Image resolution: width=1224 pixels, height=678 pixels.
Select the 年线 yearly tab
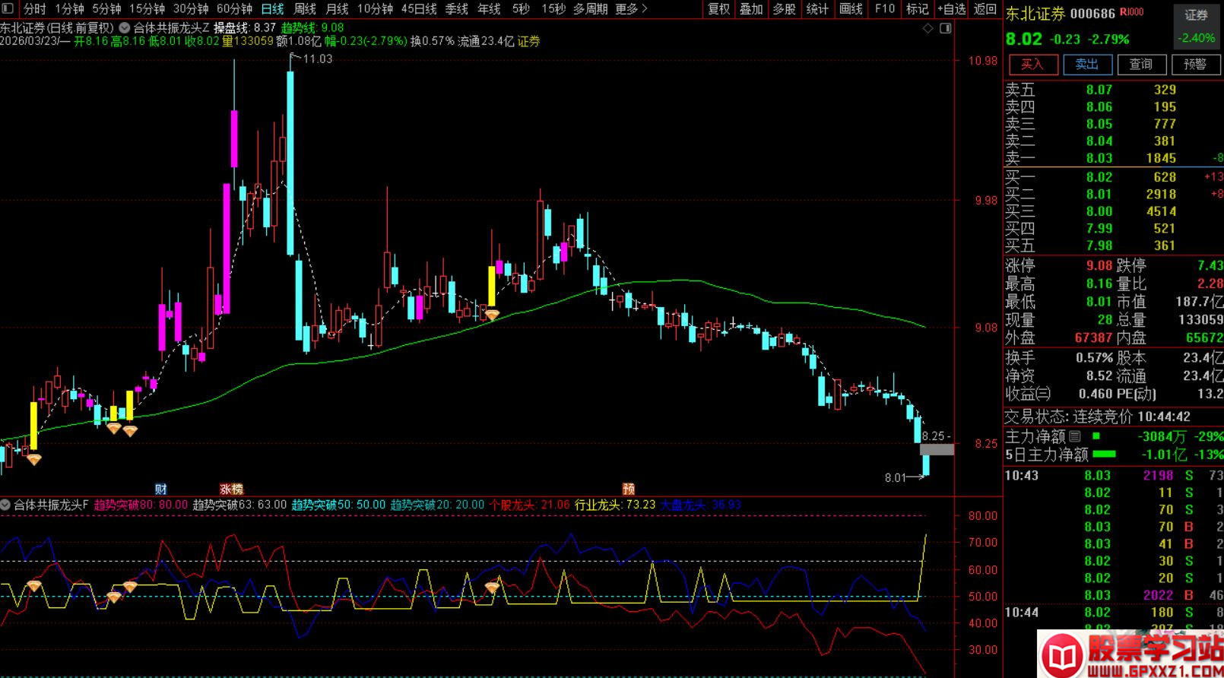tap(489, 8)
